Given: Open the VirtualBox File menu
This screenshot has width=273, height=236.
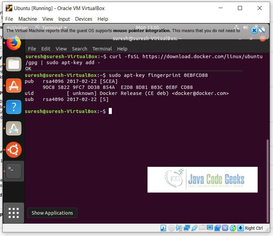Looking at the screenshot, I should pos(9,19).
